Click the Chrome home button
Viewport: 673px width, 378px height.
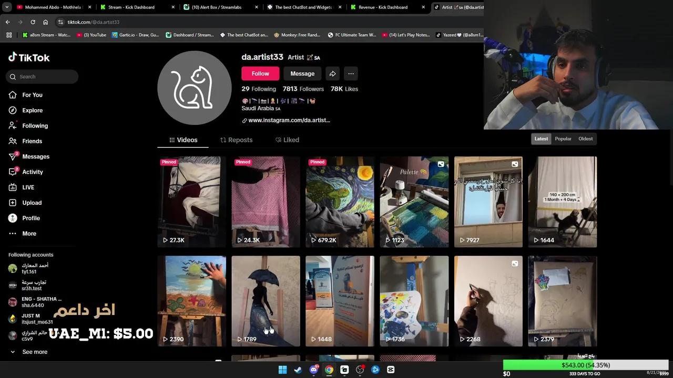pyautogui.click(x=45, y=22)
